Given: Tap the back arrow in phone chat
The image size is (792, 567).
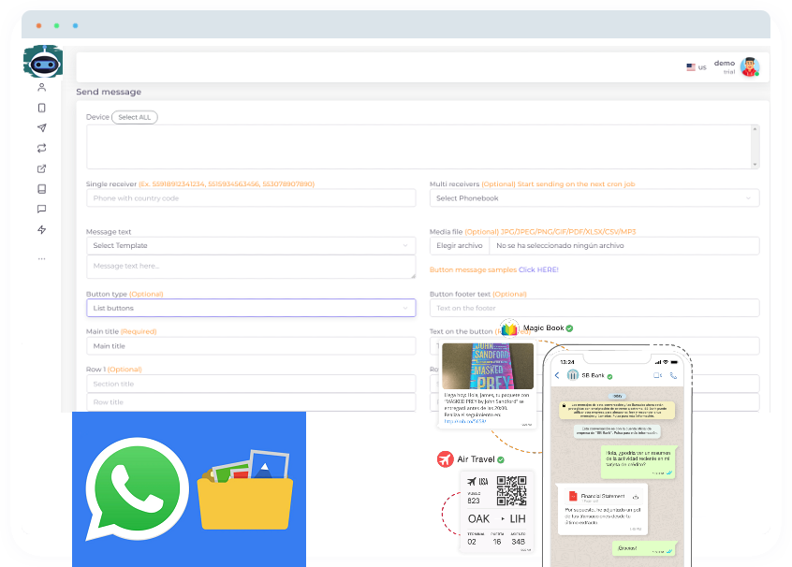Looking at the screenshot, I should (x=557, y=375).
